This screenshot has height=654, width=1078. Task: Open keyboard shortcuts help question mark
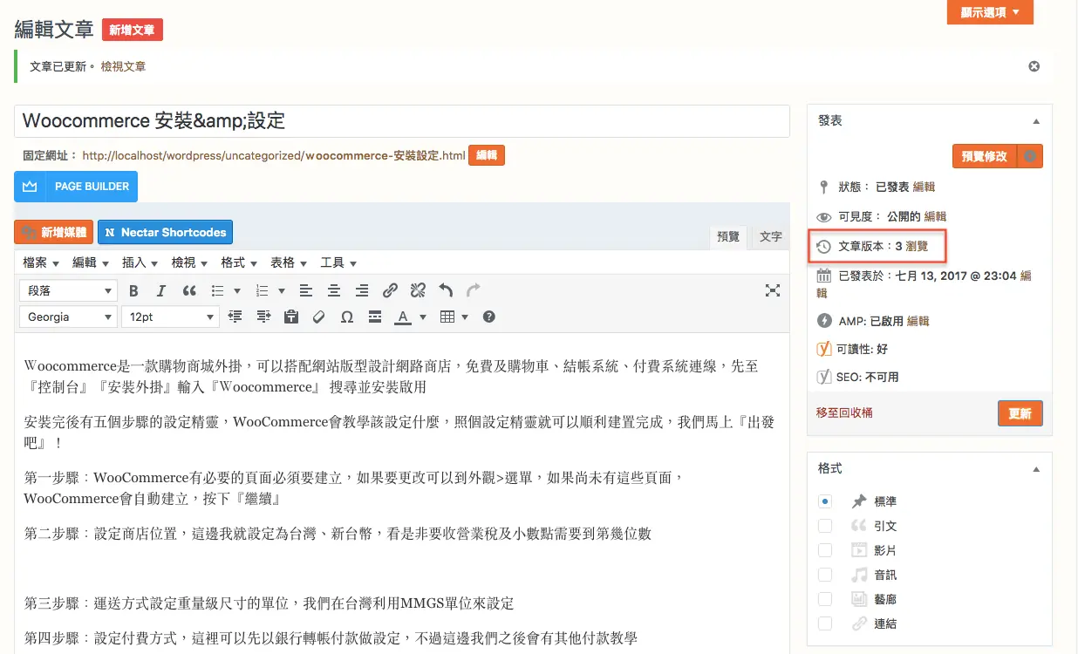[489, 317]
